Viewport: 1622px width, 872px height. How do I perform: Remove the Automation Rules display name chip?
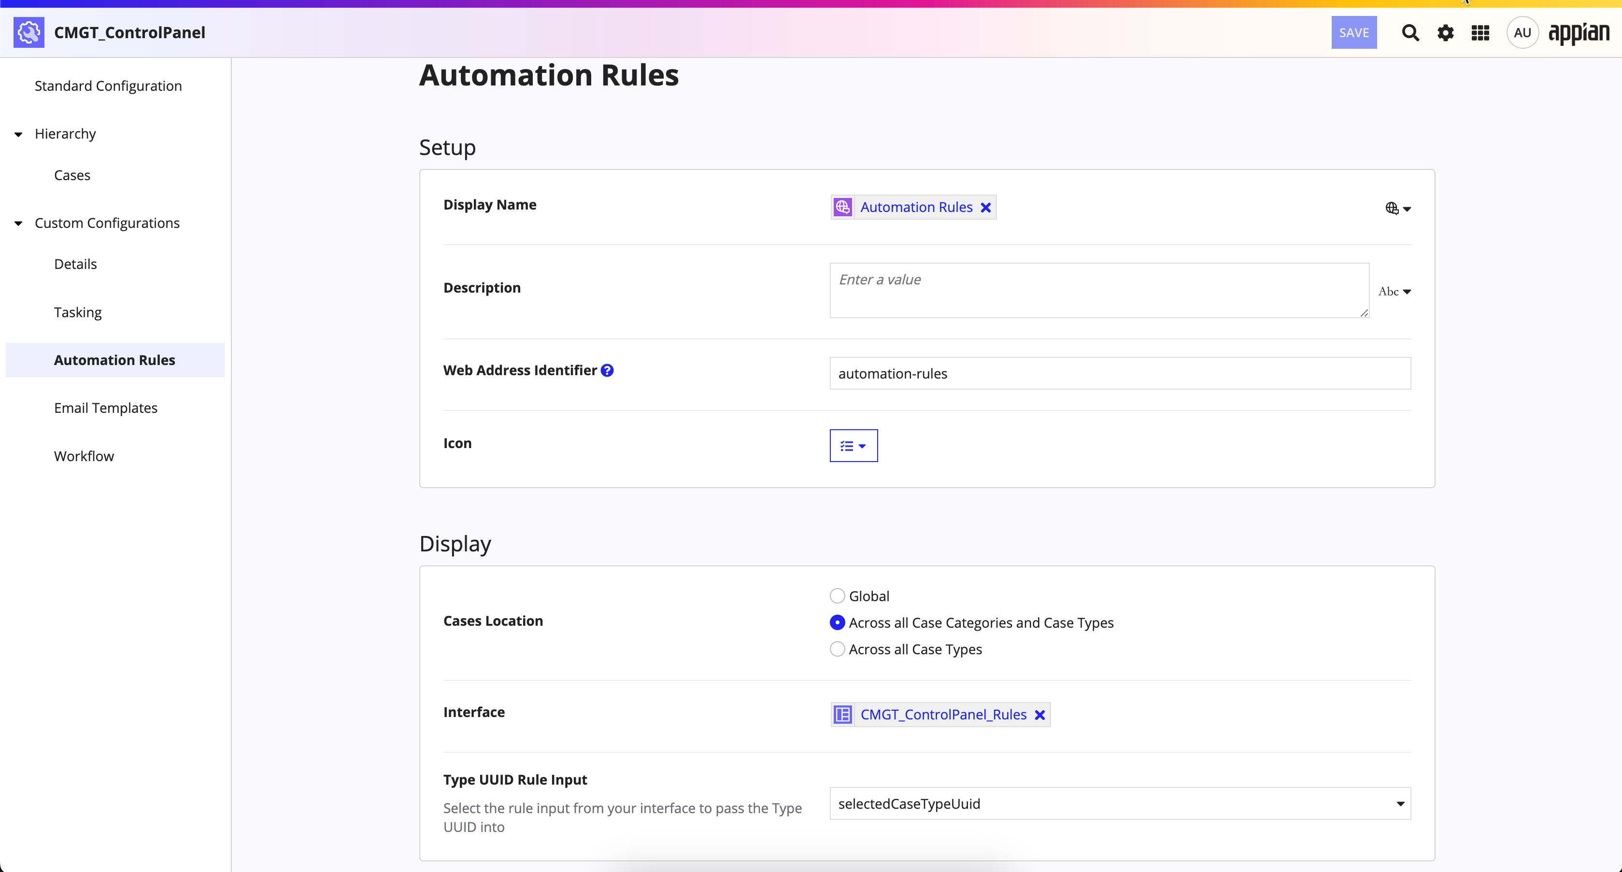pos(986,208)
